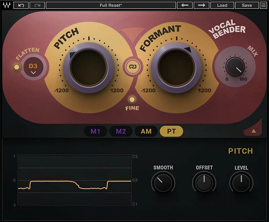Click the Smooth knob
The image size is (269, 222).
click(163, 183)
